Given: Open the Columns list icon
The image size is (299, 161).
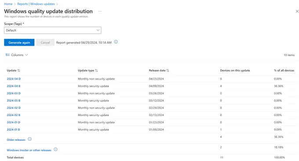Looking at the screenshot, I should click(7, 55).
